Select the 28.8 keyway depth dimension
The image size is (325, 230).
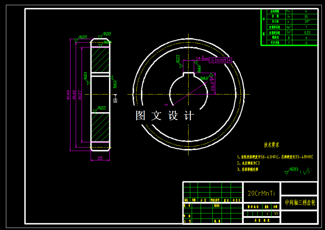click(212, 84)
